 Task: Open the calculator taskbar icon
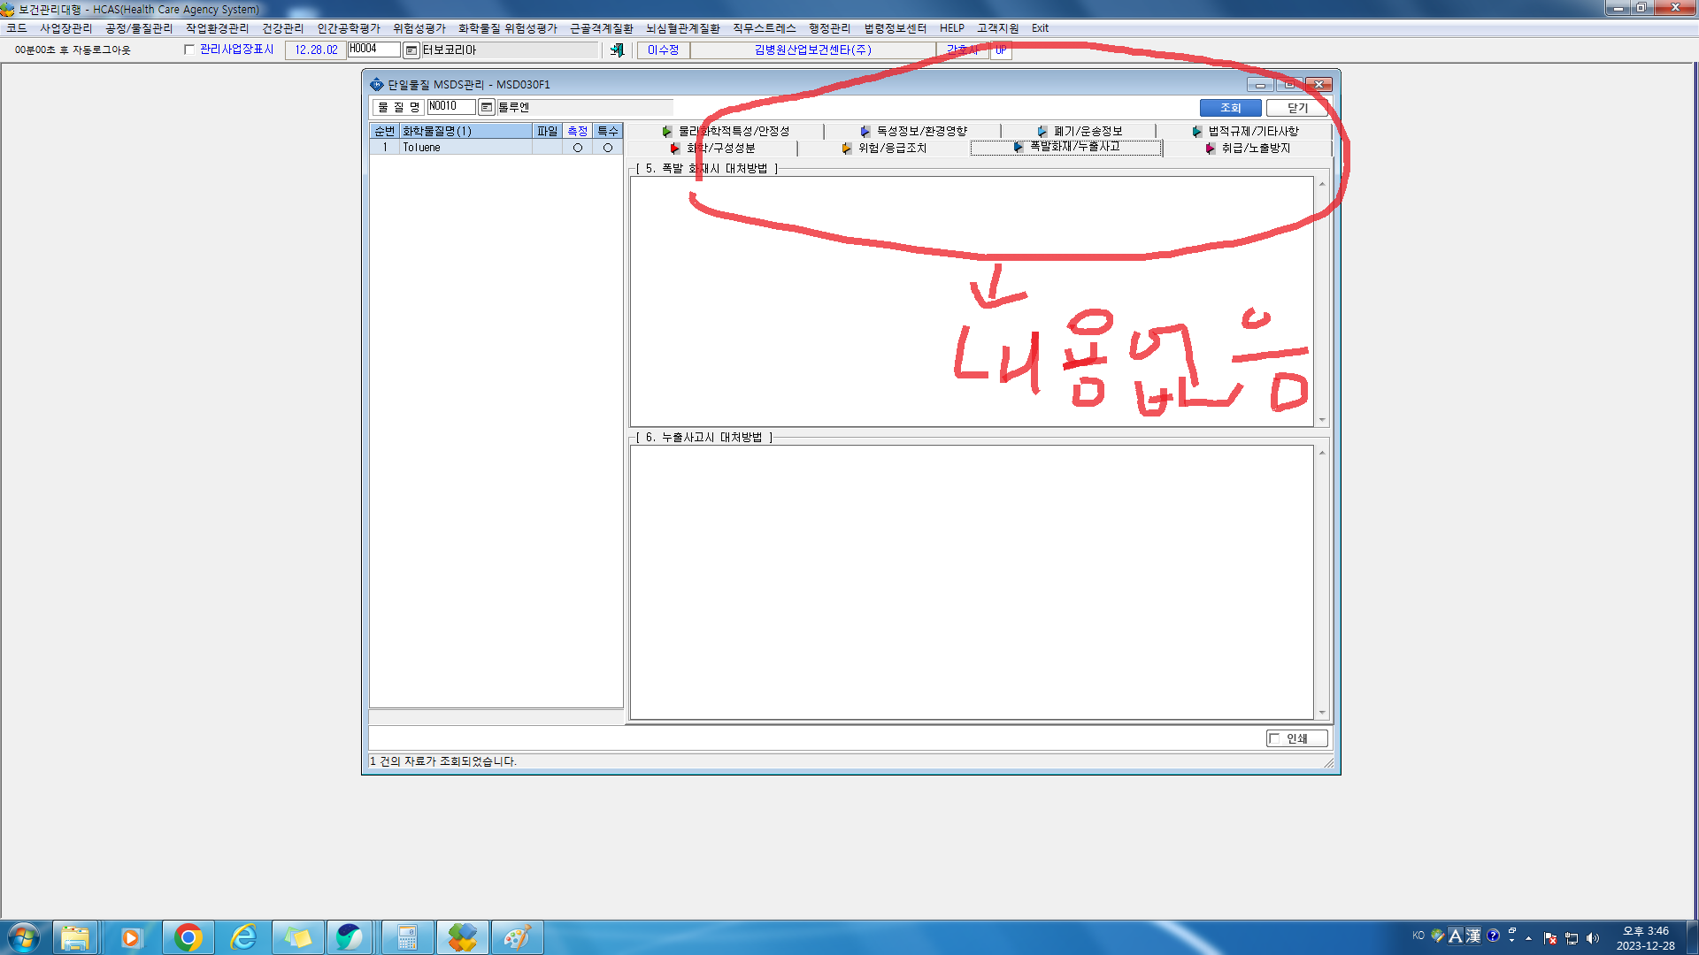pyautogui.click(x=407, y=937)
